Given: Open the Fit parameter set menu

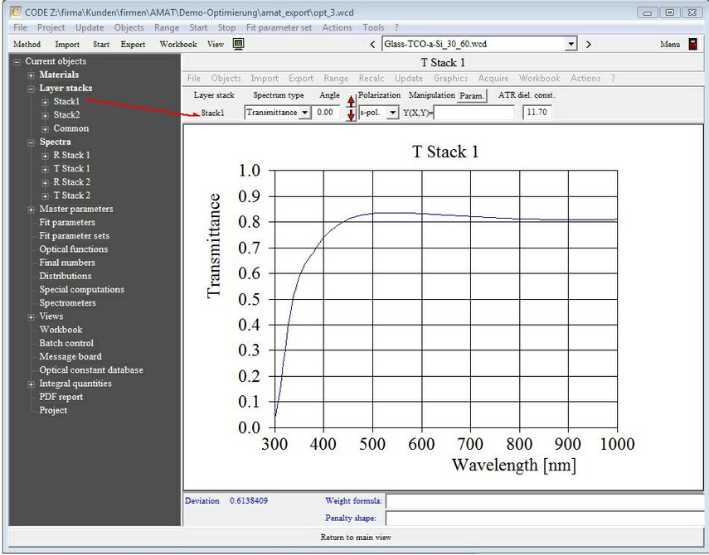Looking at the screenshot, I should [x=279, y=27].
